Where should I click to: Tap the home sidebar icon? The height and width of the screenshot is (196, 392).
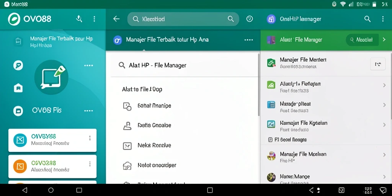pos(18,88)
